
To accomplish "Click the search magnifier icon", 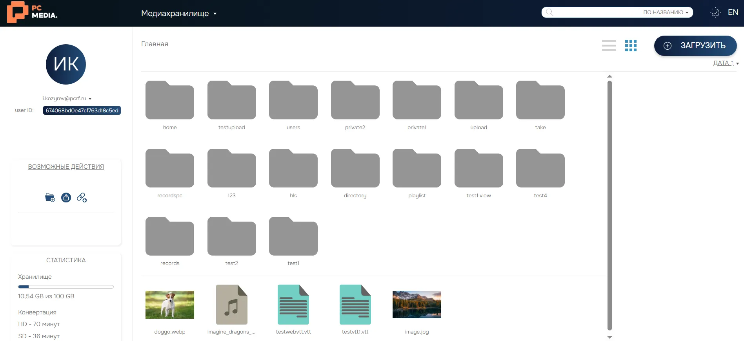I will pyautogui.click(x=549, y=12).
